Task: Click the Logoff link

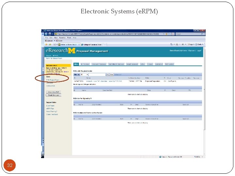Action: [x=199, y=51]
